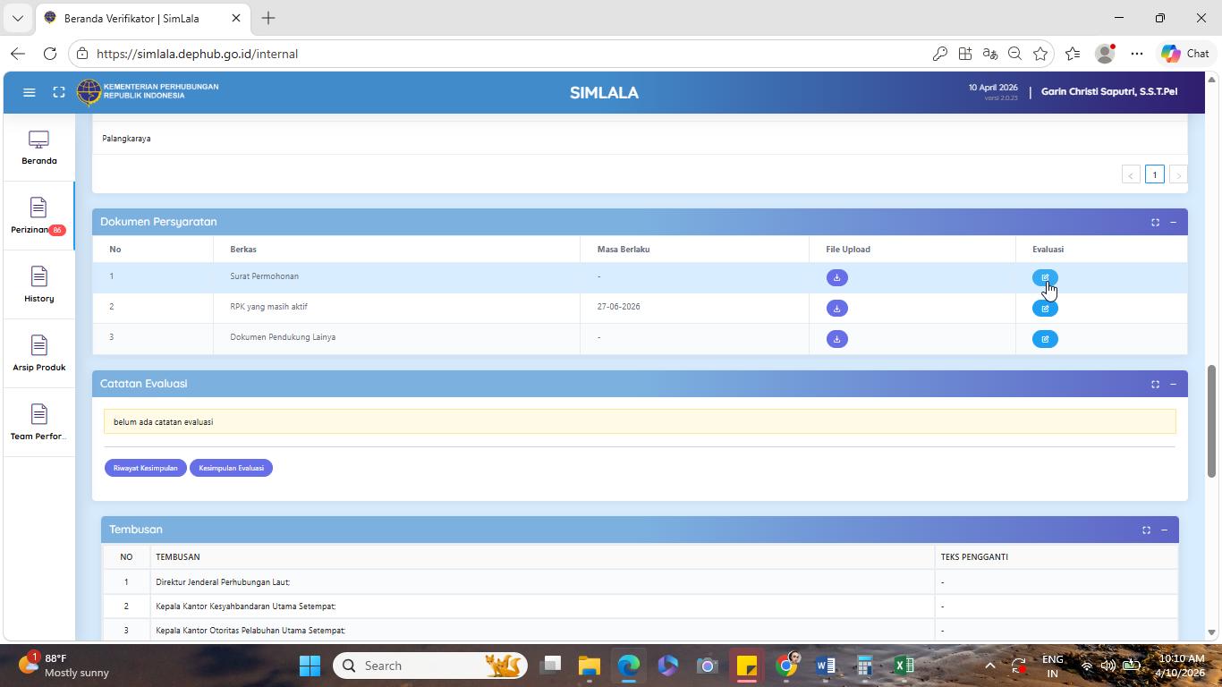Go to Beranda in sidebar

click(x=38, y=148)
